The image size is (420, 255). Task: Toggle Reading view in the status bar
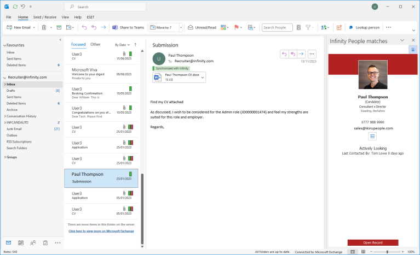[364, 252]
